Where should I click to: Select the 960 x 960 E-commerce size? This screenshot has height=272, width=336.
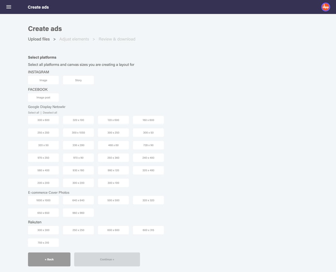click(78, 212)
